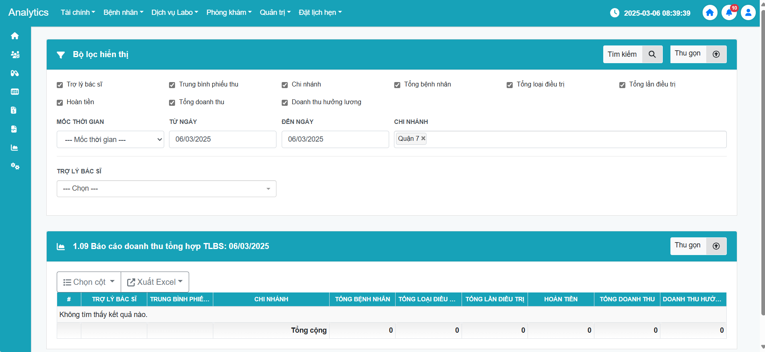Open the settings gears sidebar icon
This screenshot has height=352, width=765.
[x=15, y=166]
